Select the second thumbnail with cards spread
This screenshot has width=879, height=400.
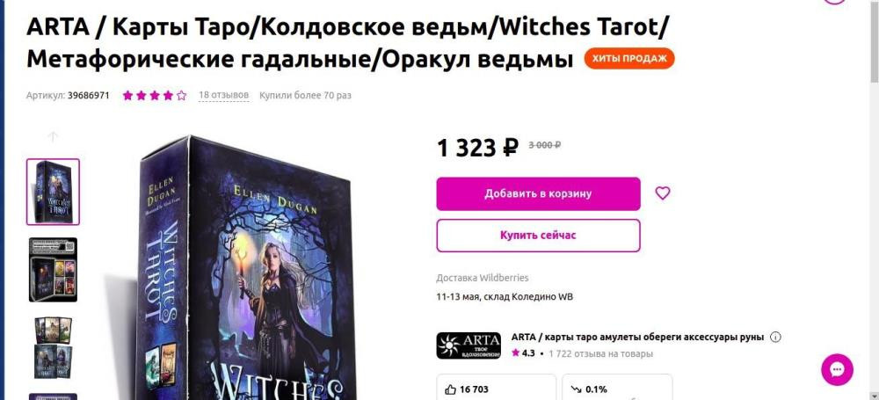pyautogui.click(x=54, y=270)
